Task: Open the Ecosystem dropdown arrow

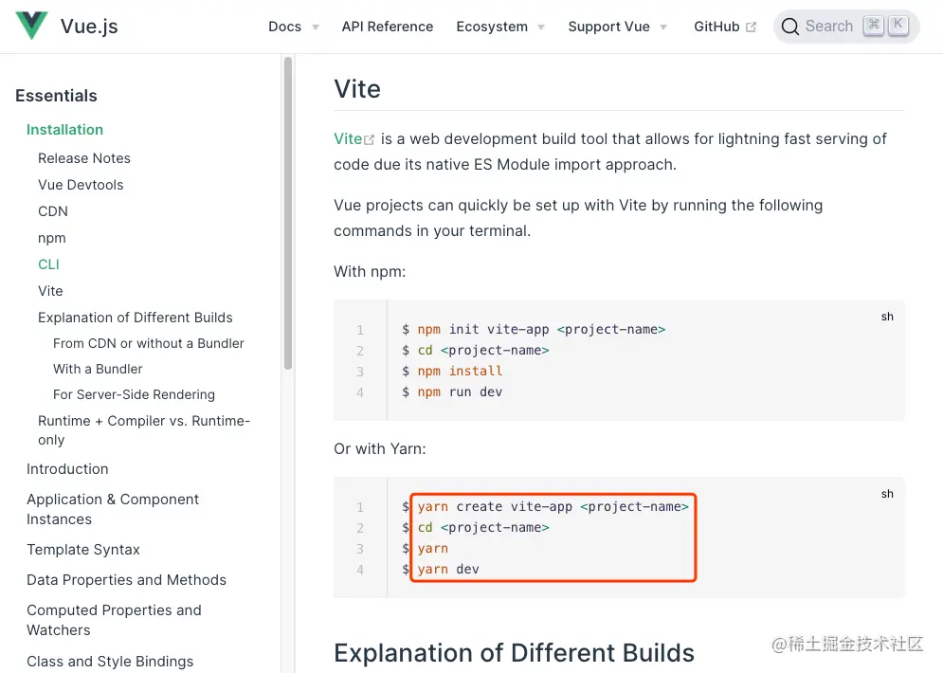Action: pos(541,27)
